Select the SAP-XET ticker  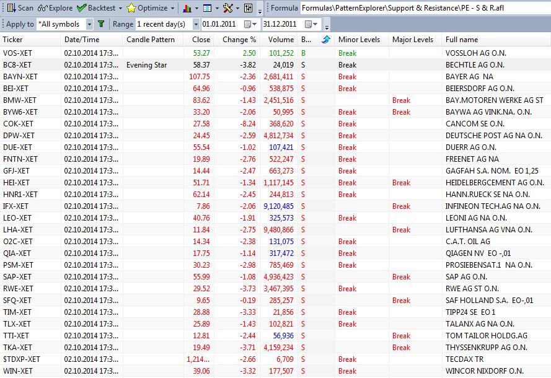(x=17, y=277)
